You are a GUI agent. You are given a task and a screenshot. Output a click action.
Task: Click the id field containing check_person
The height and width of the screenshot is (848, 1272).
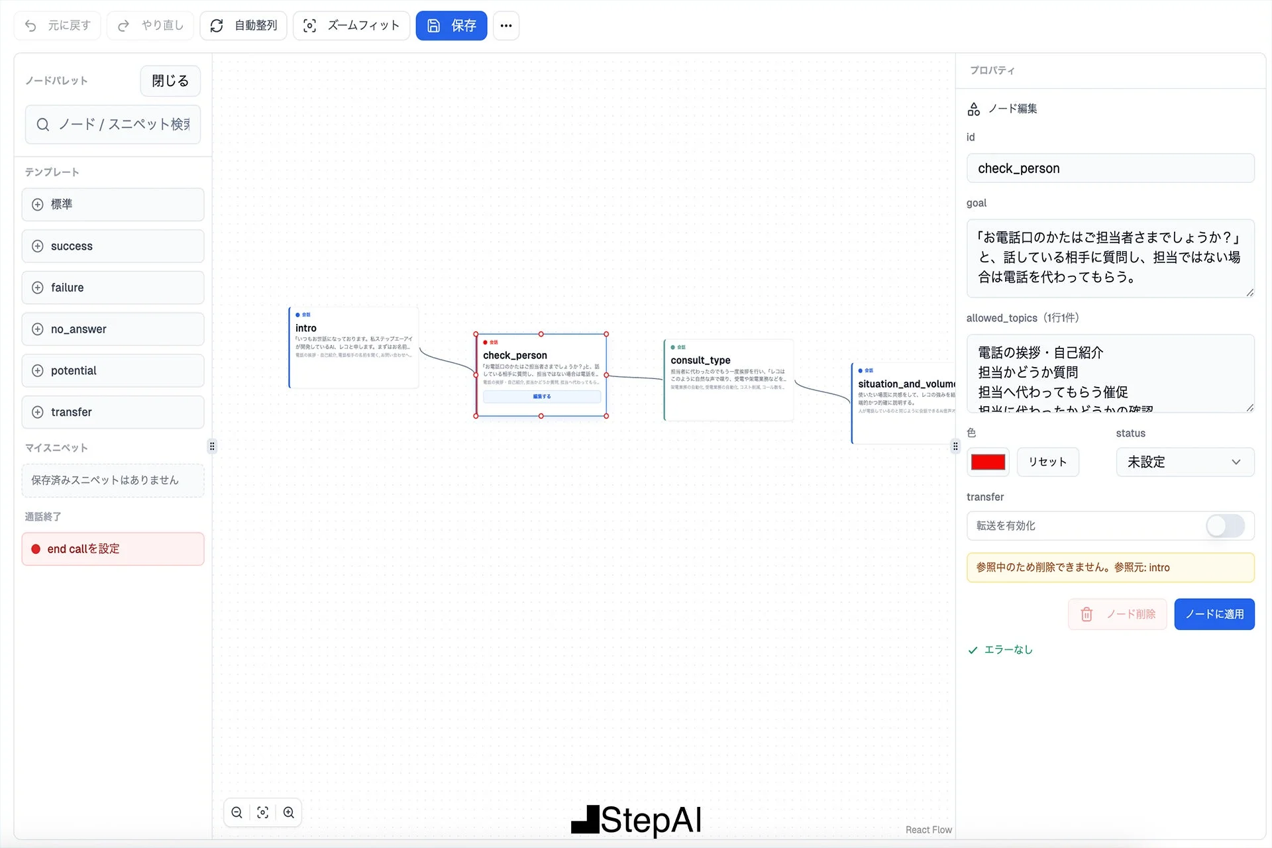1110,168
